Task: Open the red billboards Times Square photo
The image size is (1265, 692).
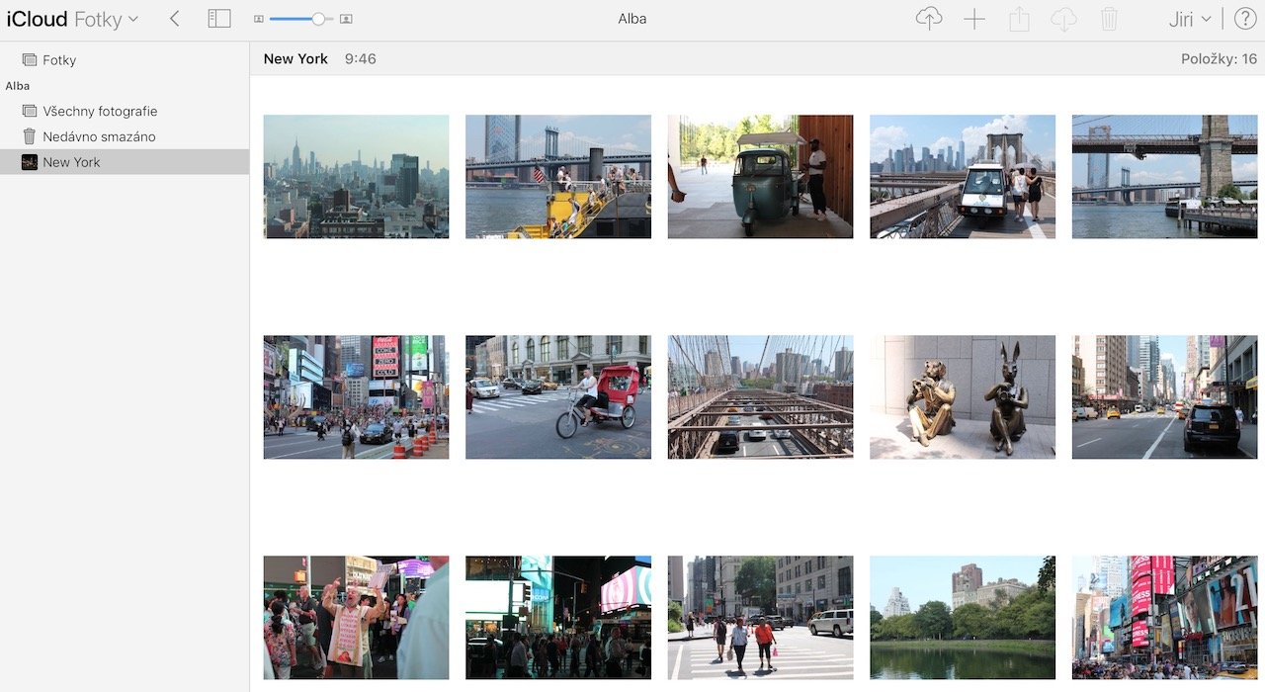Action: 1164,618
